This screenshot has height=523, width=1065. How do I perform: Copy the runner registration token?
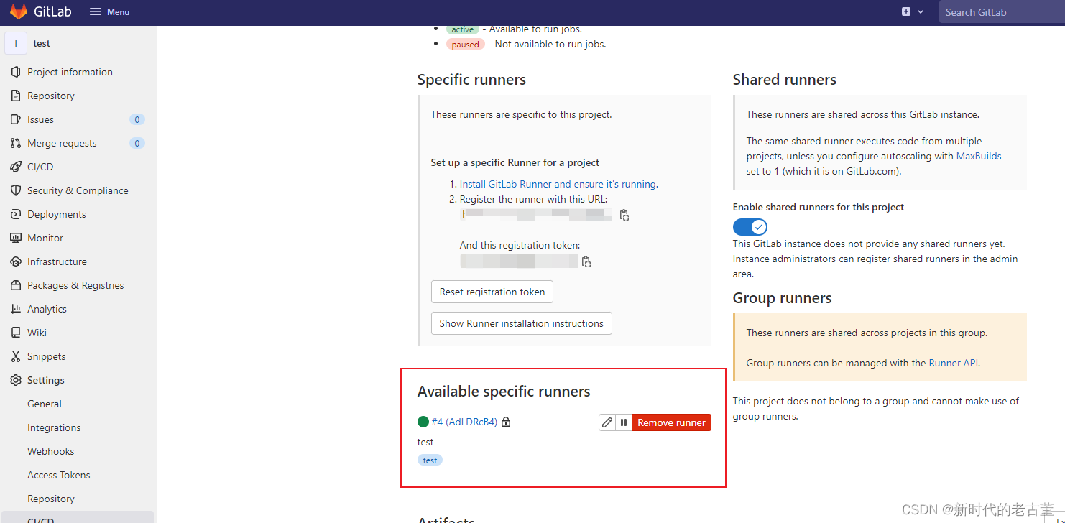coord(586,261)
